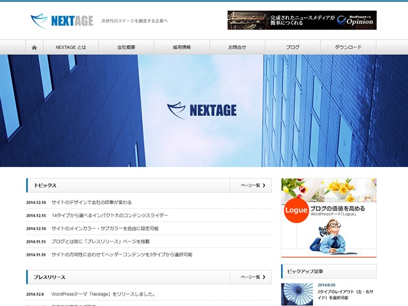This screenshot has height=306, width=408.
Task: Open topic サイトのメインカラー・サブカラーを自由に設定可能
Action: pyautogui.click(x=105, y=228)
